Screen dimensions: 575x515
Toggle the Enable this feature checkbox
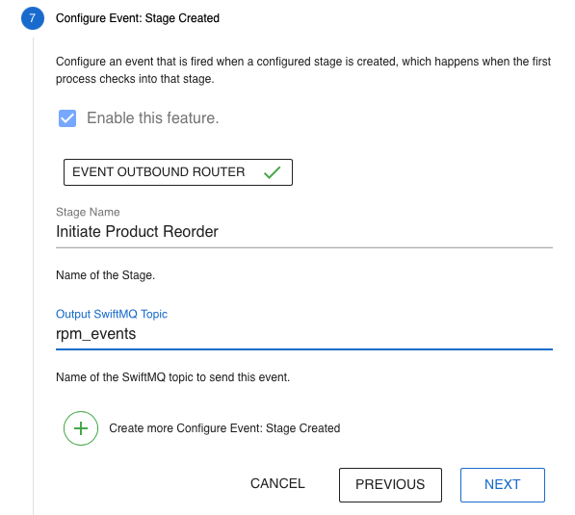(x=67, y=118)
